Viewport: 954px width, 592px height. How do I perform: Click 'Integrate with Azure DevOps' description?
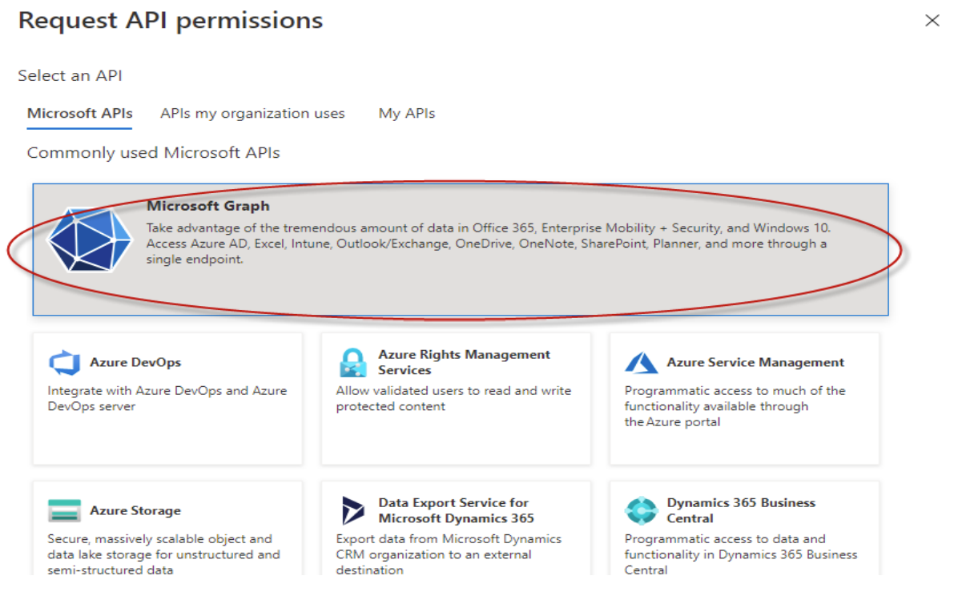pos(167,398)
